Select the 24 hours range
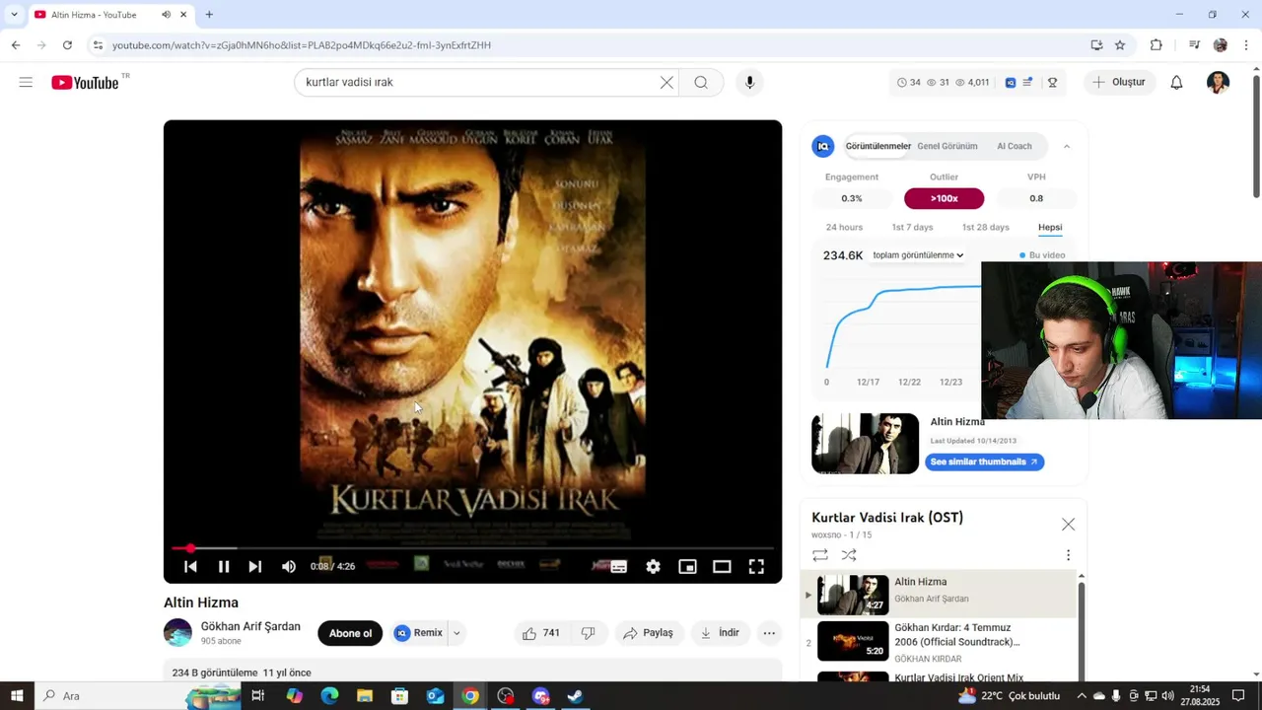The height and width of the screenshot is (710, 1262). click(x=844, y=228)
